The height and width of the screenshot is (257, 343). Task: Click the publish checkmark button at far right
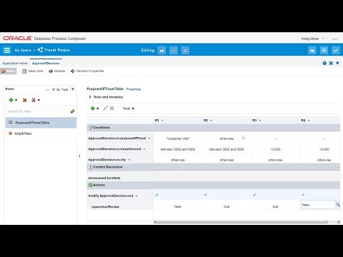point(336,50)
